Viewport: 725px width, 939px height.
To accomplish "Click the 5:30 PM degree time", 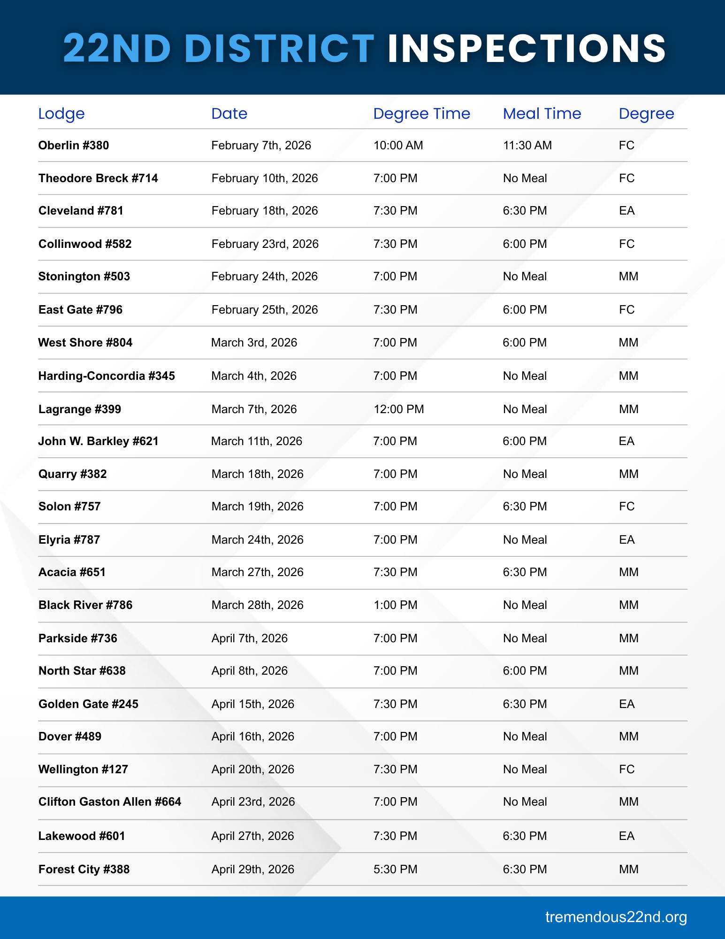I will pyautogui.click(x=395, y=870).
